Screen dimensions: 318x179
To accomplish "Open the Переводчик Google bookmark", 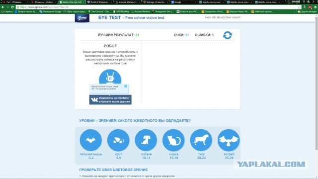I will click(50, 11).
